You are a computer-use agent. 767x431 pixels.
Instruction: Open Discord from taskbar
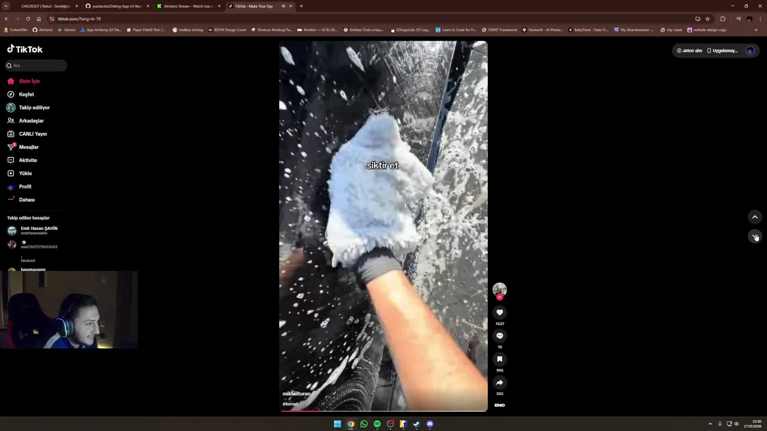coord(430,424)
